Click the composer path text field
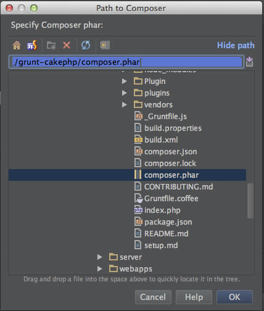 [126, 62]
